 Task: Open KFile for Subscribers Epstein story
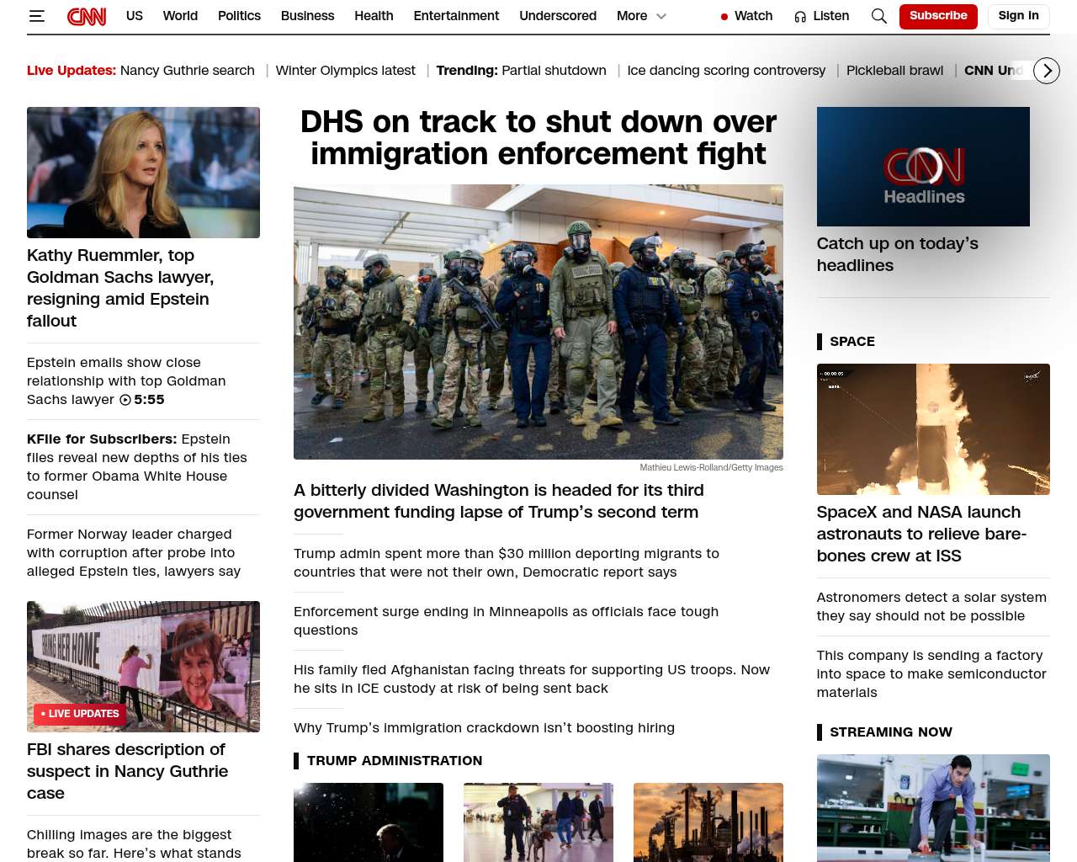click(137, 467)
